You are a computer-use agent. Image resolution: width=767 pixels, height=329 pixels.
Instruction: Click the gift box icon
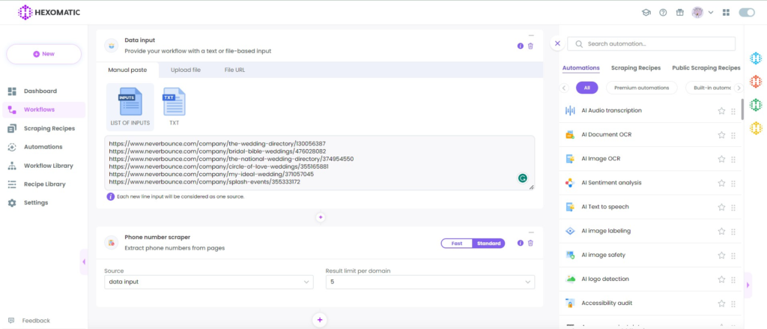point(679,13)
